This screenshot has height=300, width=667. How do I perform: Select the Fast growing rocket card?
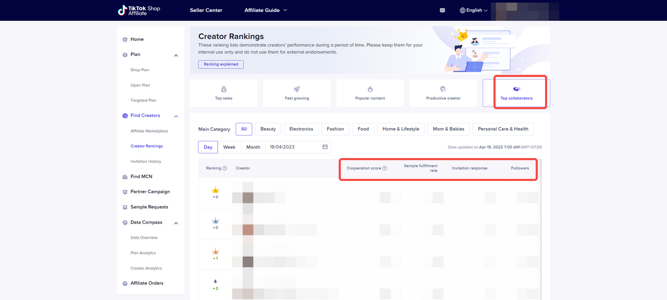coord(297,93)
